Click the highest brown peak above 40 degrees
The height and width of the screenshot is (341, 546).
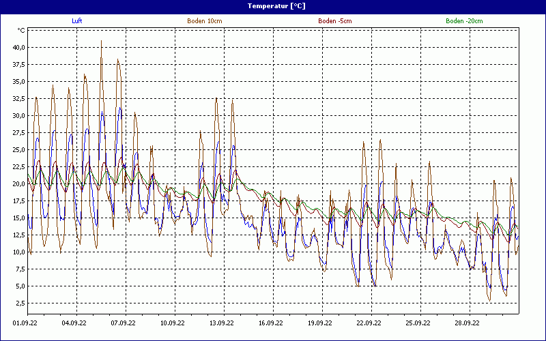point(102,41)
